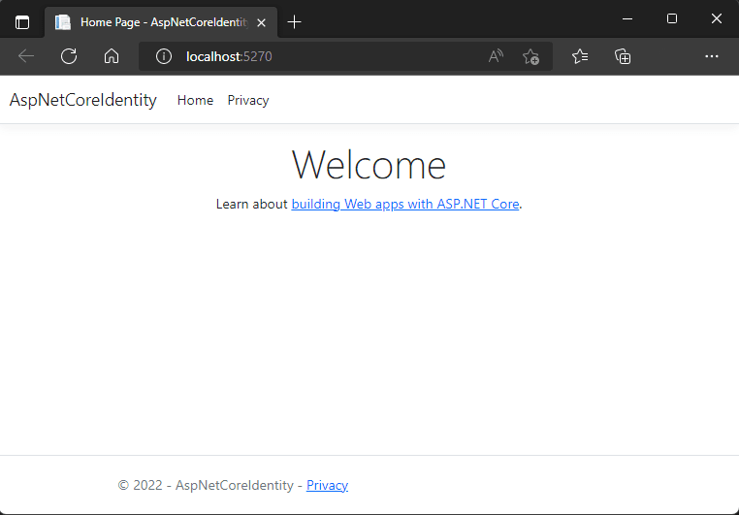Click the browser back arrow
Viewport: 739px width, 515px height.
pyautogui.click(x=26, y=56)
